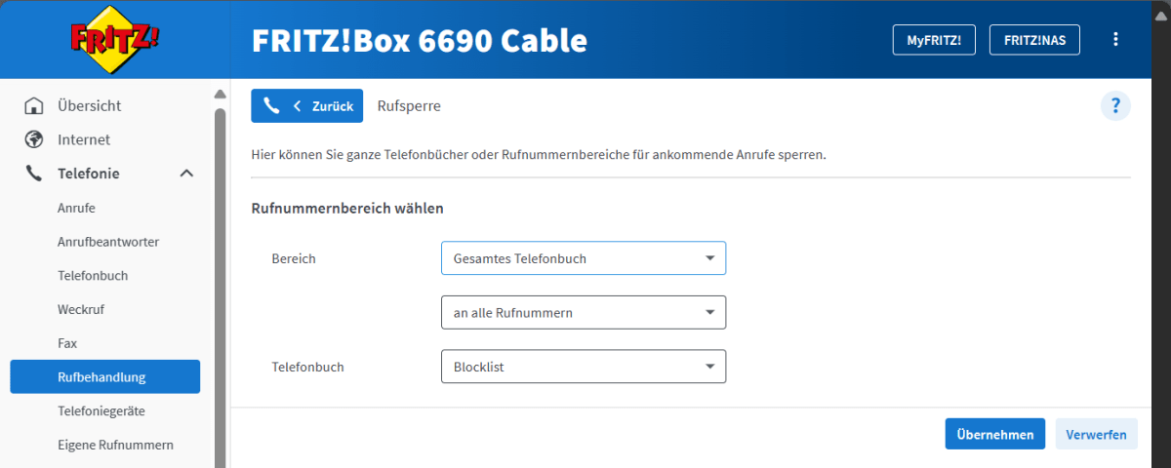Open the three-dot options menu
This screenshot has width=1171, height=468.
click(x=1116, y=39)
